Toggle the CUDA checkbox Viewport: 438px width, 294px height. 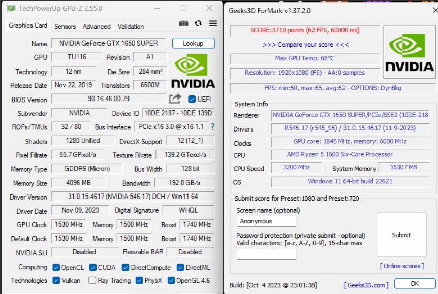pos(93,267)
